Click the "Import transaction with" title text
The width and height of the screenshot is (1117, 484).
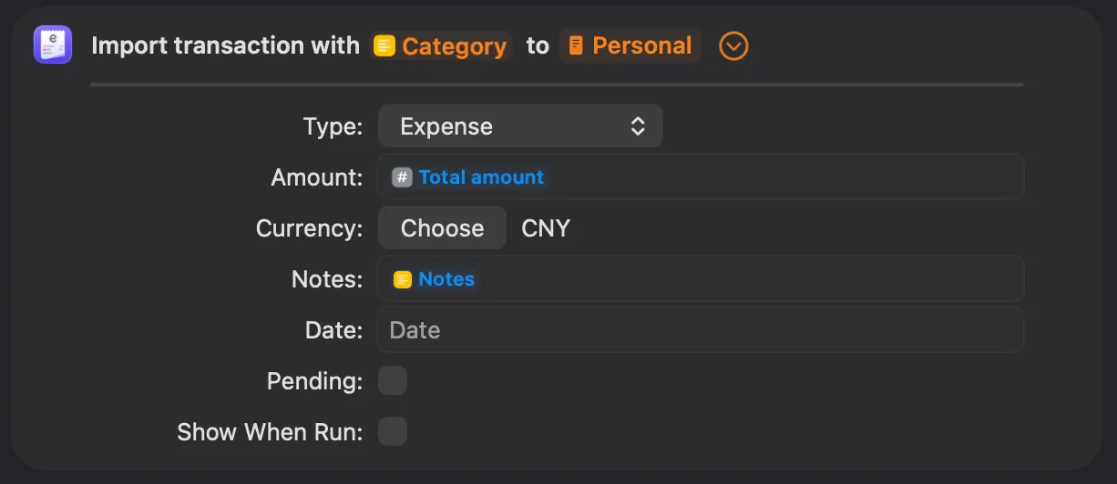point(226,45)
